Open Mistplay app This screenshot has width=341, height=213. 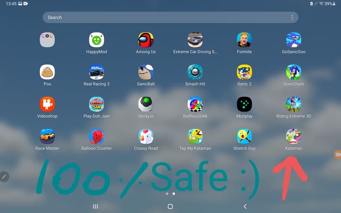click(x=244, y=104)
